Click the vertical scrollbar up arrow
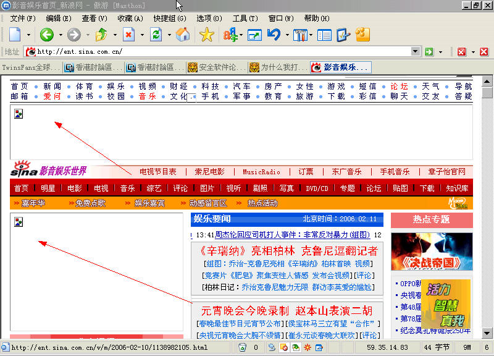 point(487,82)
